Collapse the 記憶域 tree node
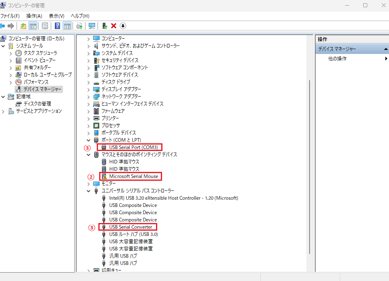The width and height of the screenshot is (389, 281). point(3,97)
